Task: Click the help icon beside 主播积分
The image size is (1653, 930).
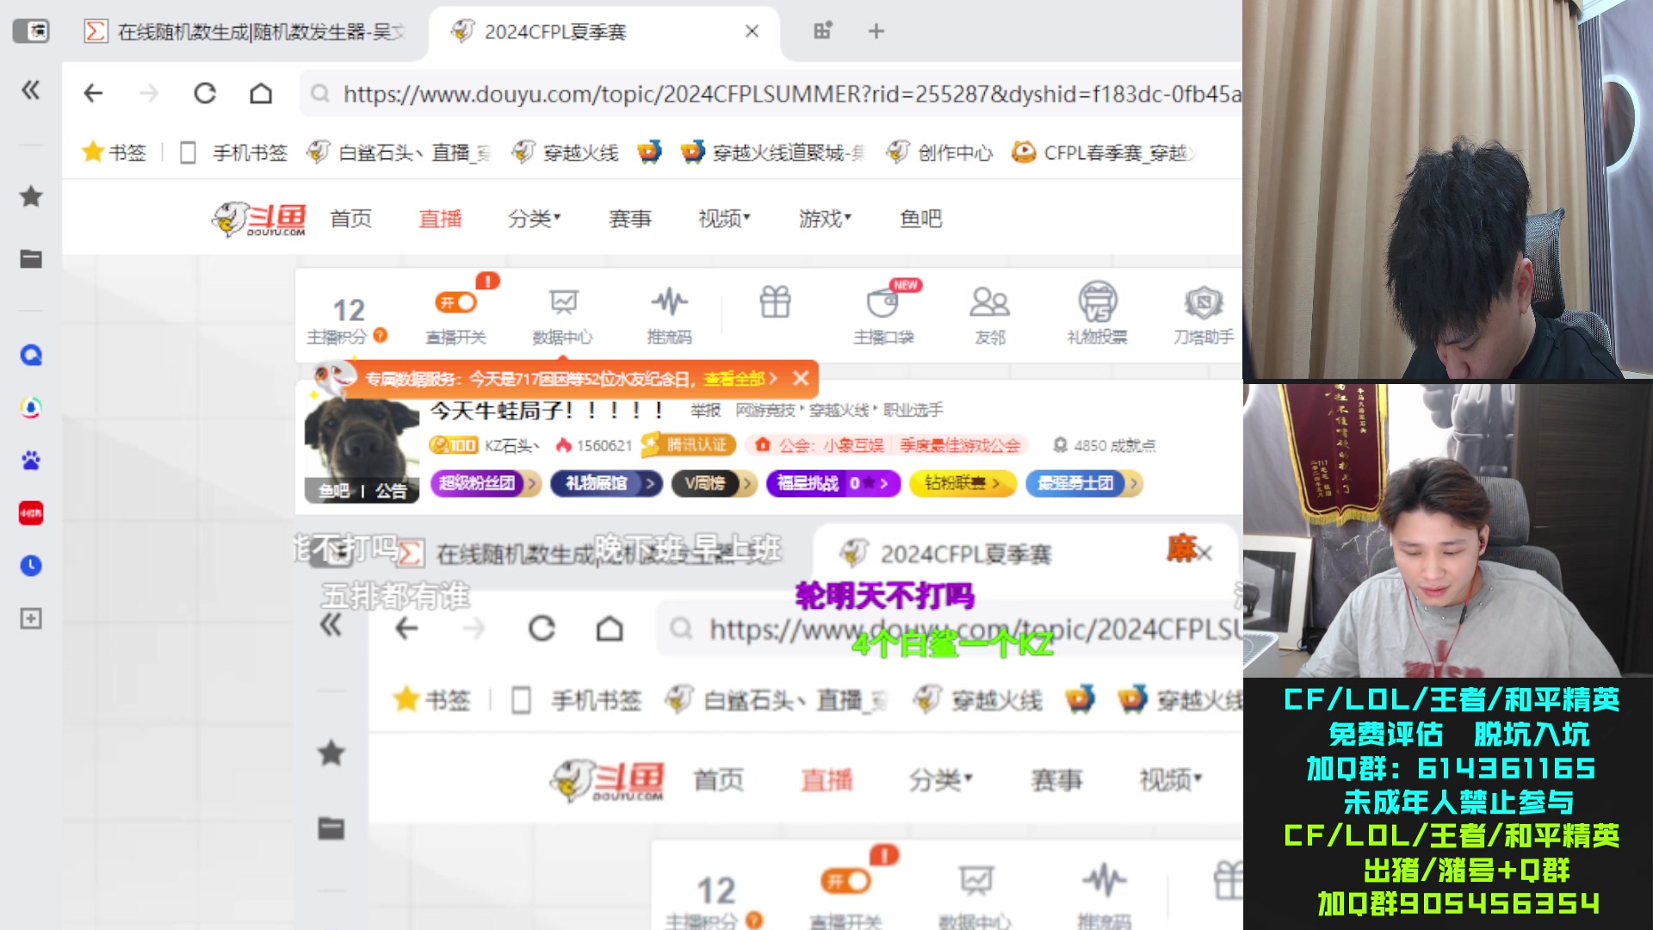Action: [381, 336]
